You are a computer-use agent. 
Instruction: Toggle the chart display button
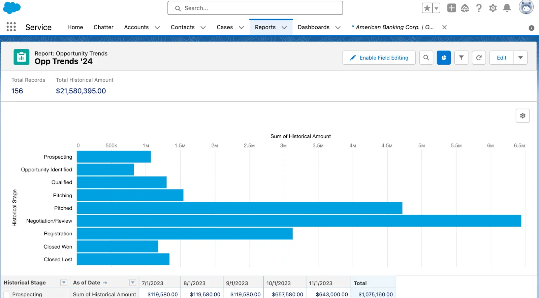coord(444,58)
